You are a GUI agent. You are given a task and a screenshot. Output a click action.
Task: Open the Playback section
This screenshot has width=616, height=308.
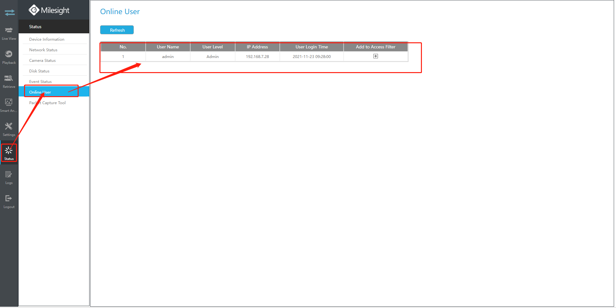(9, 57)
